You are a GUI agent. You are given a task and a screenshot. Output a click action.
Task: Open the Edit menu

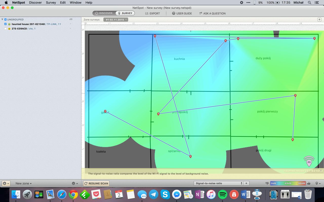(63, 3)
